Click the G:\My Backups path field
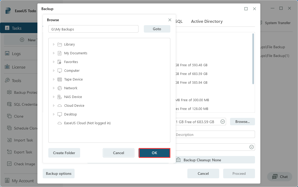Screen dimensions: 298x187 [x=93, y=29]
